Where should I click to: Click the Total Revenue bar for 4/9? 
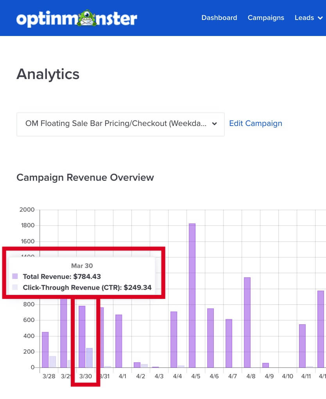coord(265,365)
